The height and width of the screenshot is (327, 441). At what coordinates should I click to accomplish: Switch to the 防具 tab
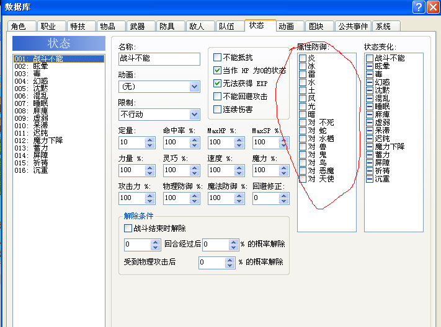pos(171,27)
